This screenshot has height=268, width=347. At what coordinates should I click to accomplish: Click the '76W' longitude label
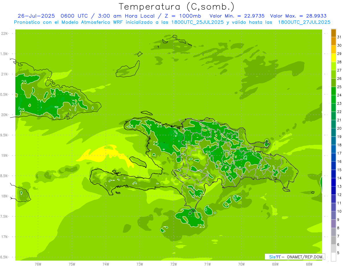coord(38,264)
